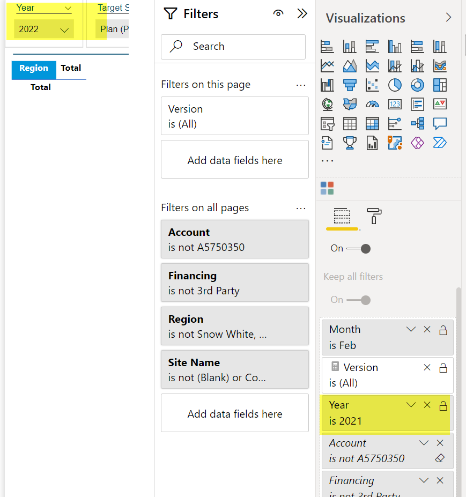The width and height of the screenshot is (466, 497).
Task: Open the Region is not Snow White filter
Action: [235, 326]
